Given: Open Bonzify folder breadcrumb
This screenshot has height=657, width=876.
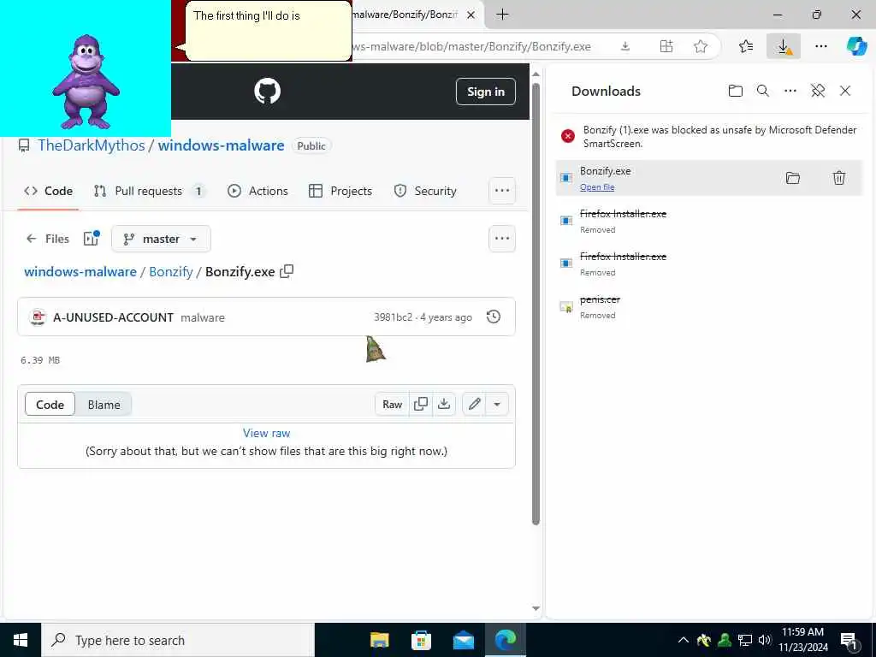Looking at the screenshot, I should (x=171, y=271).
